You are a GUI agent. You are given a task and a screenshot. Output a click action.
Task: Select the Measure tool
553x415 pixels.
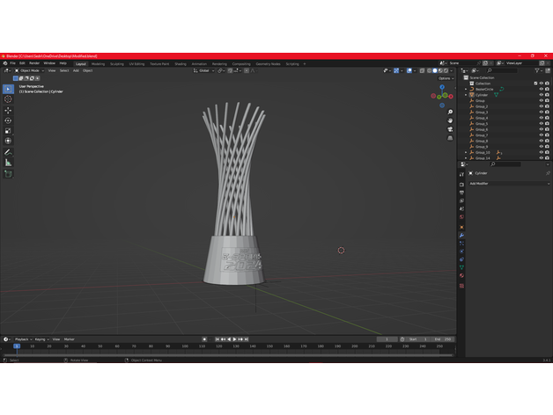point(8,163)
